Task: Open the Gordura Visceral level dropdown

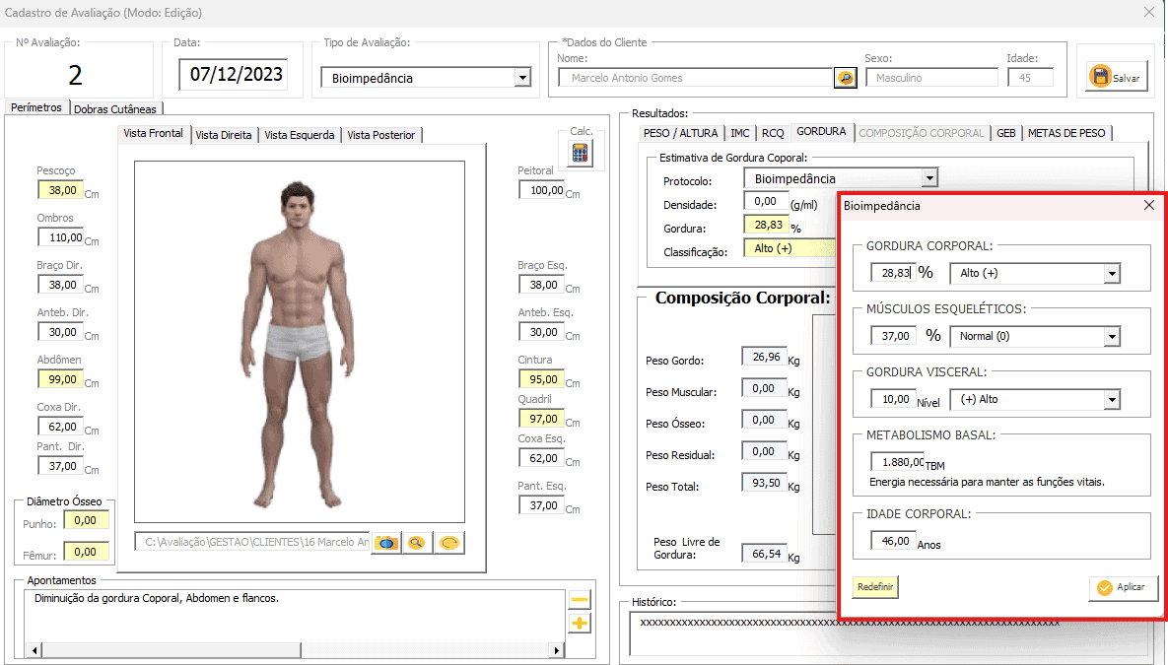Action: [x=1112, y=400]
